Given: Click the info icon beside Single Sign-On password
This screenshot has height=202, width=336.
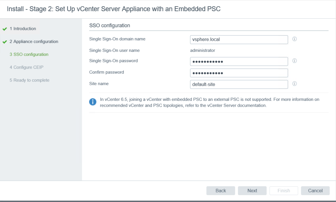Looking at the screenshot, I should pos(294,61).
